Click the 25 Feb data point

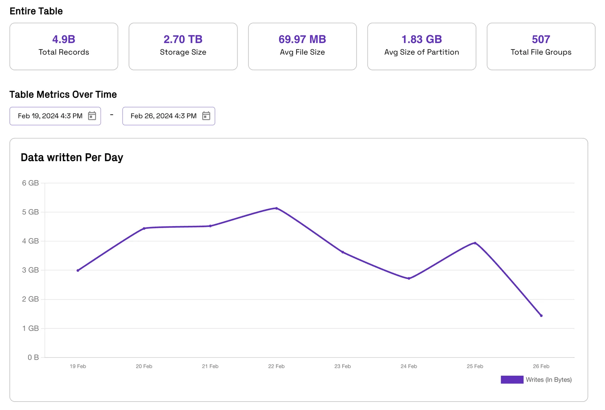475,243
